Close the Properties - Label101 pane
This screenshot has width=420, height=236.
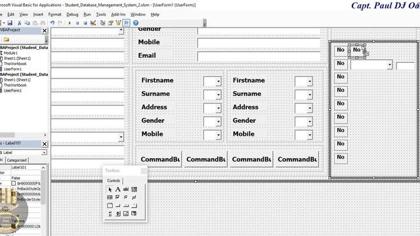click(45, 144)
